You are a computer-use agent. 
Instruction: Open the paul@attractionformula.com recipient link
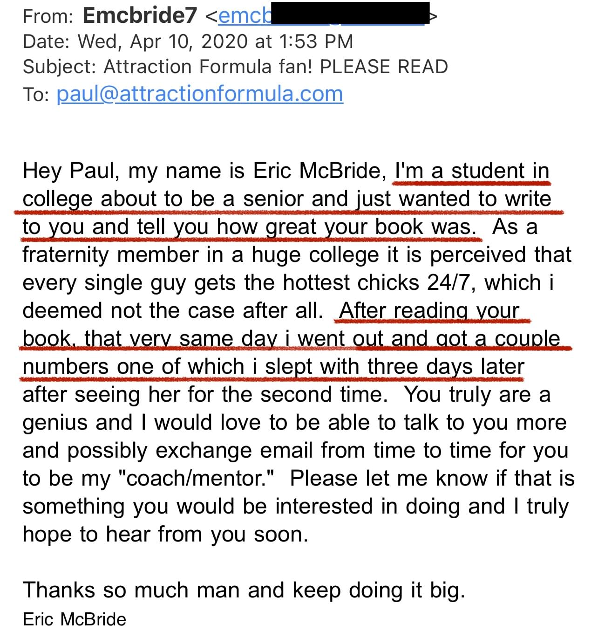[200, 94]
